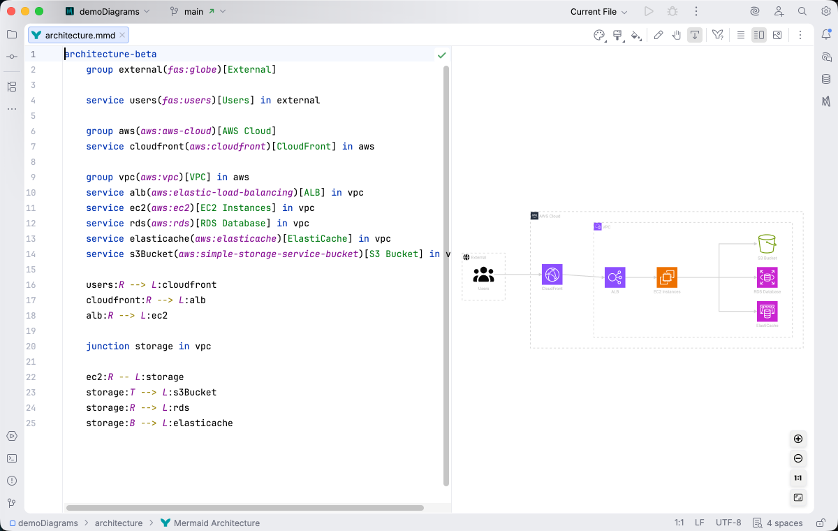Switch to editor-only view

[x=741, y=35]
